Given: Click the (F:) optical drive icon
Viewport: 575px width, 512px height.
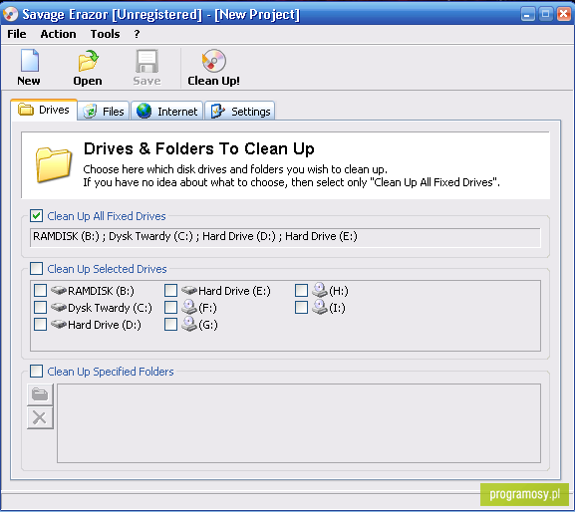Looking at the screenshot, I should [x=189, y=307].
